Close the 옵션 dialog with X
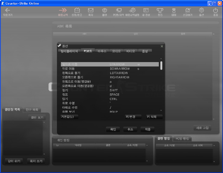 coord(162,46)
